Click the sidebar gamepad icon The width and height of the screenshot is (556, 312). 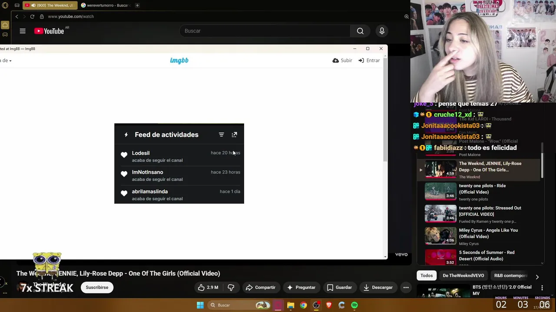(x=5, y=34)
